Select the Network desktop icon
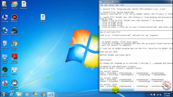 pos(5,31)
